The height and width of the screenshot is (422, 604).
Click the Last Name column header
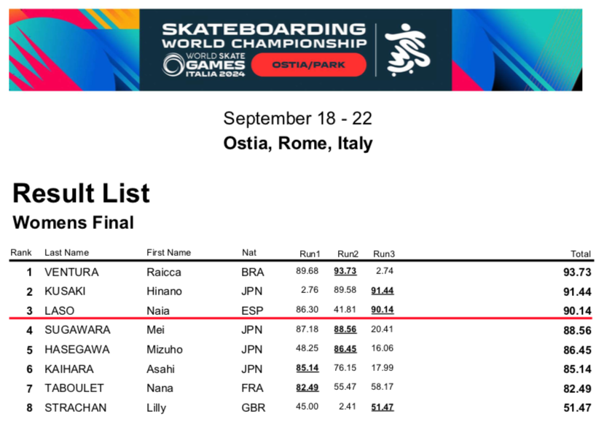[66, 253]
